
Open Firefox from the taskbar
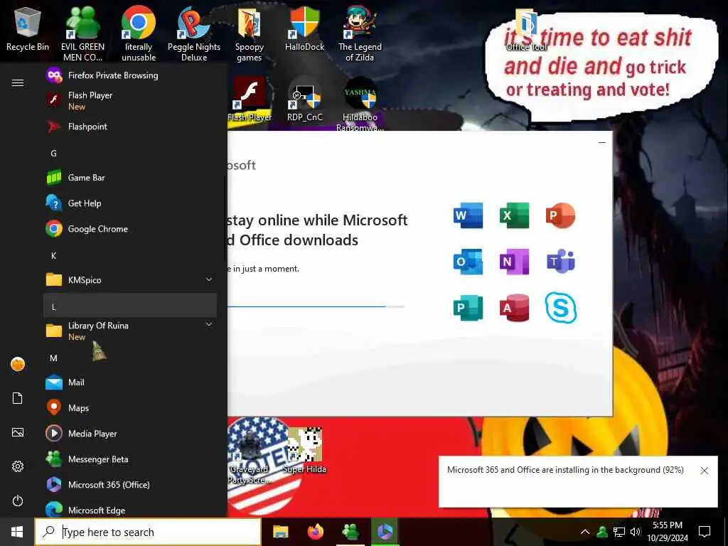(315, 532)
